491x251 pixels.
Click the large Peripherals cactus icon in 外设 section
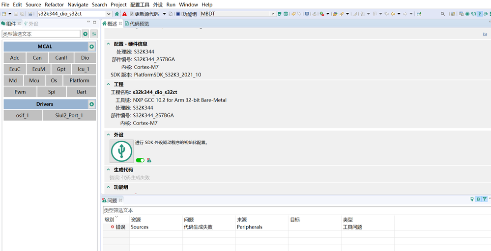pos(121,151)
